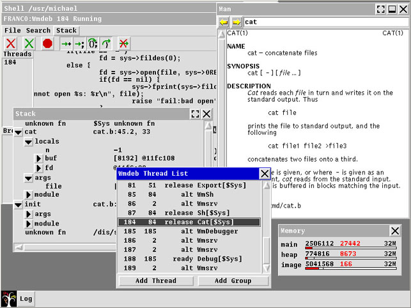The image size is (411, 308).
Task: Click the Add Thread button
Action: [x=155, y=281]
